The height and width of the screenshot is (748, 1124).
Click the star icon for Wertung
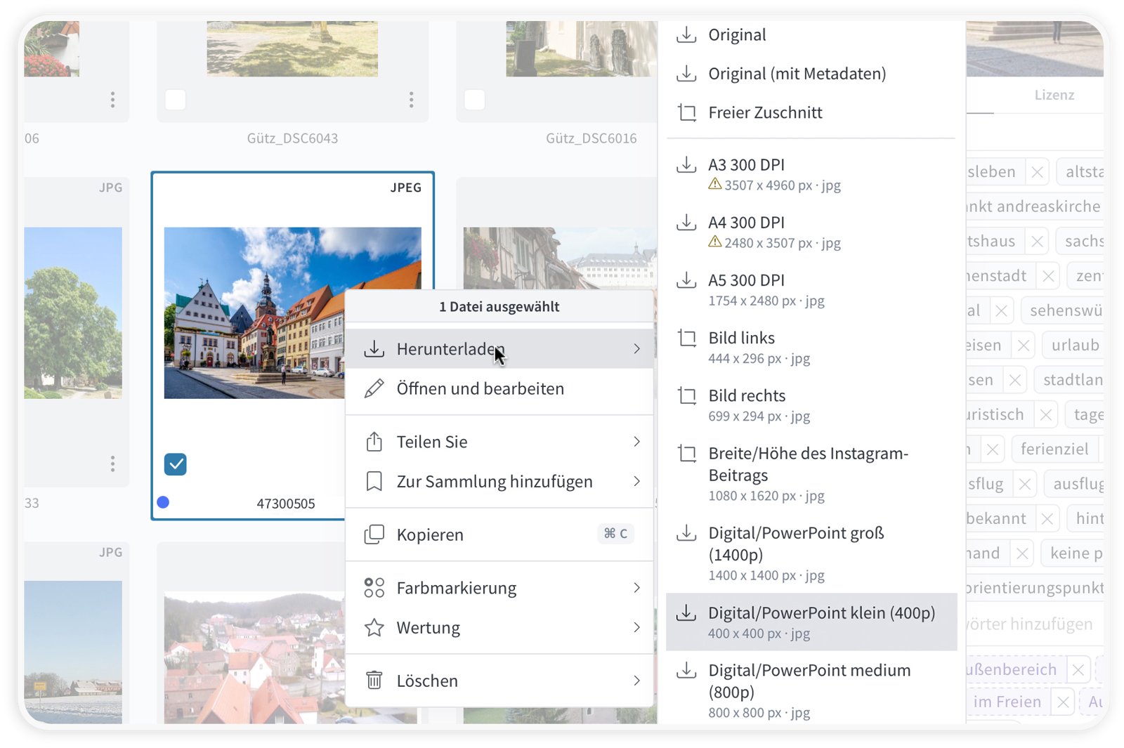[374, 627]
